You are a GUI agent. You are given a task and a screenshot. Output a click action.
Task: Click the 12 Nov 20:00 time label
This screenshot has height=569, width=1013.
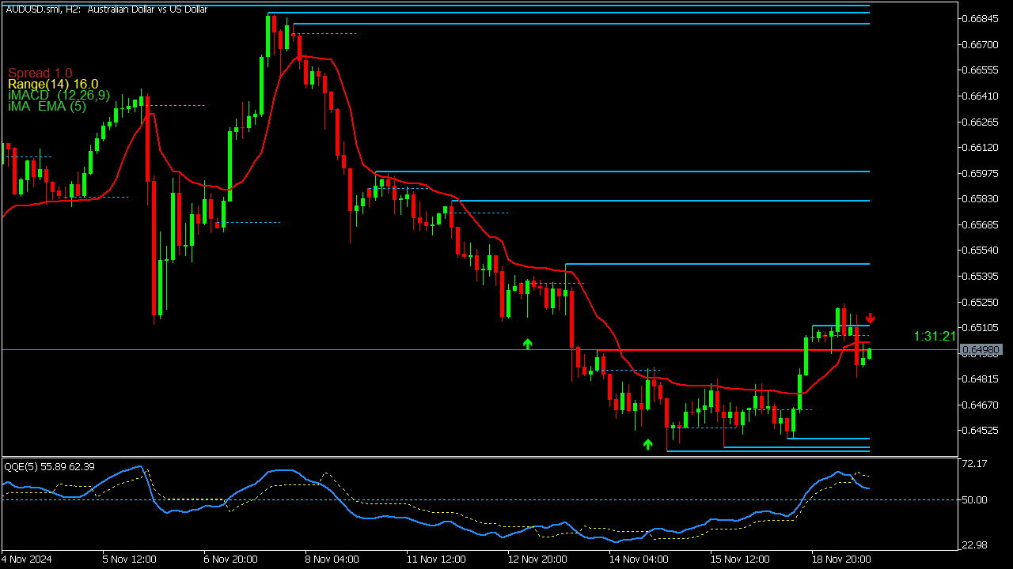[537, 559]
